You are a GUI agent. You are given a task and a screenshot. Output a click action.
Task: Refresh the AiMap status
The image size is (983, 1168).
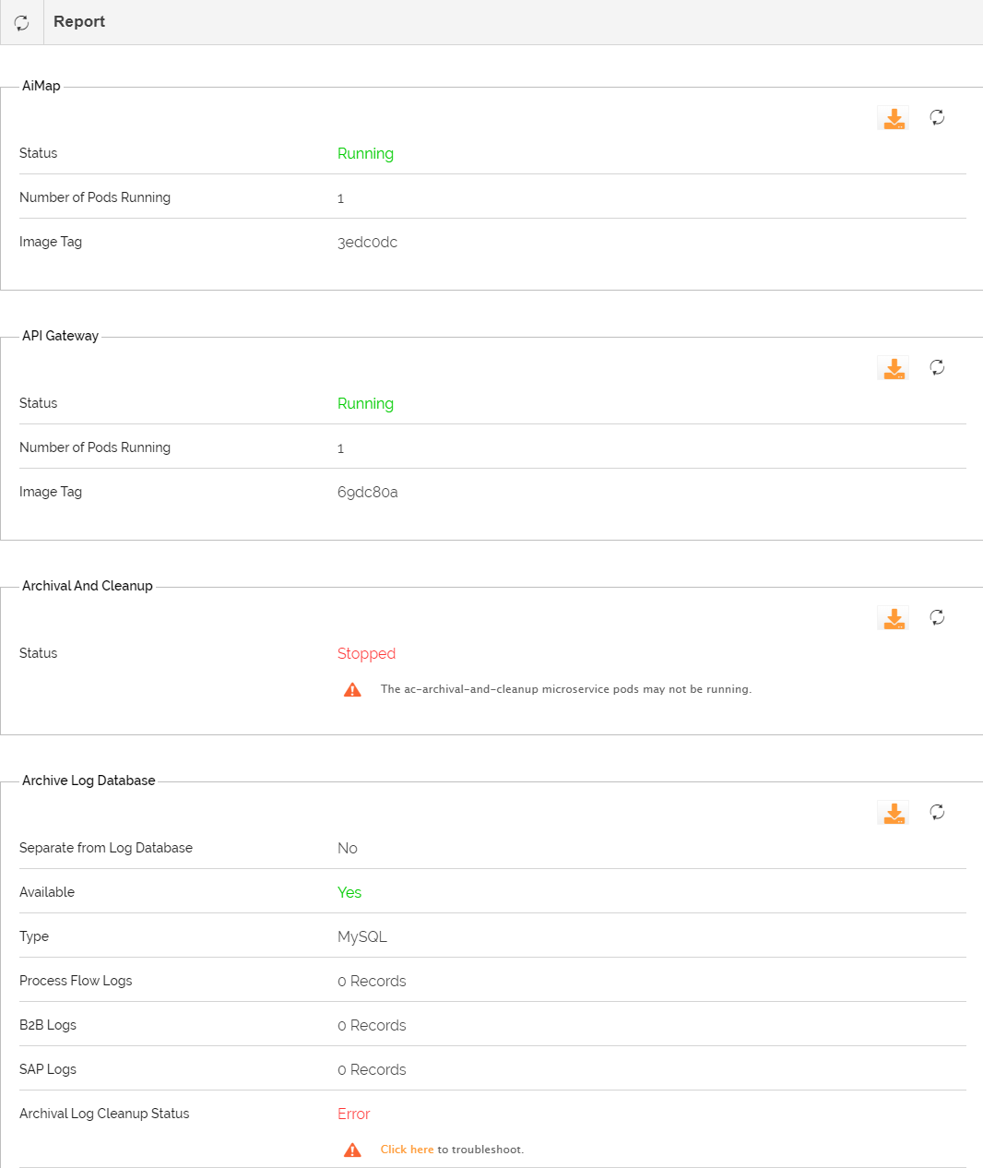click(x=937, y=117)
